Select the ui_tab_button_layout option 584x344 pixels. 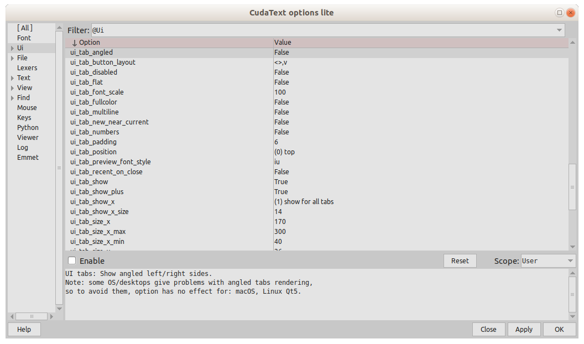pos(102,62)
